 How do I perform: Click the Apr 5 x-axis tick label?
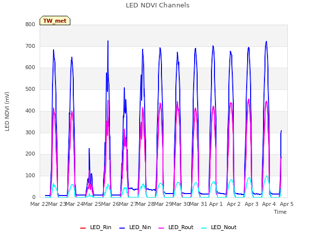pyautogui.click(x=287, y=204)
